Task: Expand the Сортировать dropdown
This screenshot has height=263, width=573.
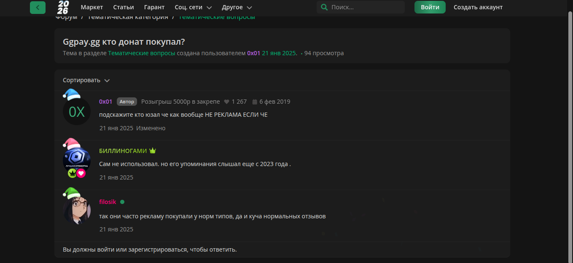Action: click(x=86, y=80)
